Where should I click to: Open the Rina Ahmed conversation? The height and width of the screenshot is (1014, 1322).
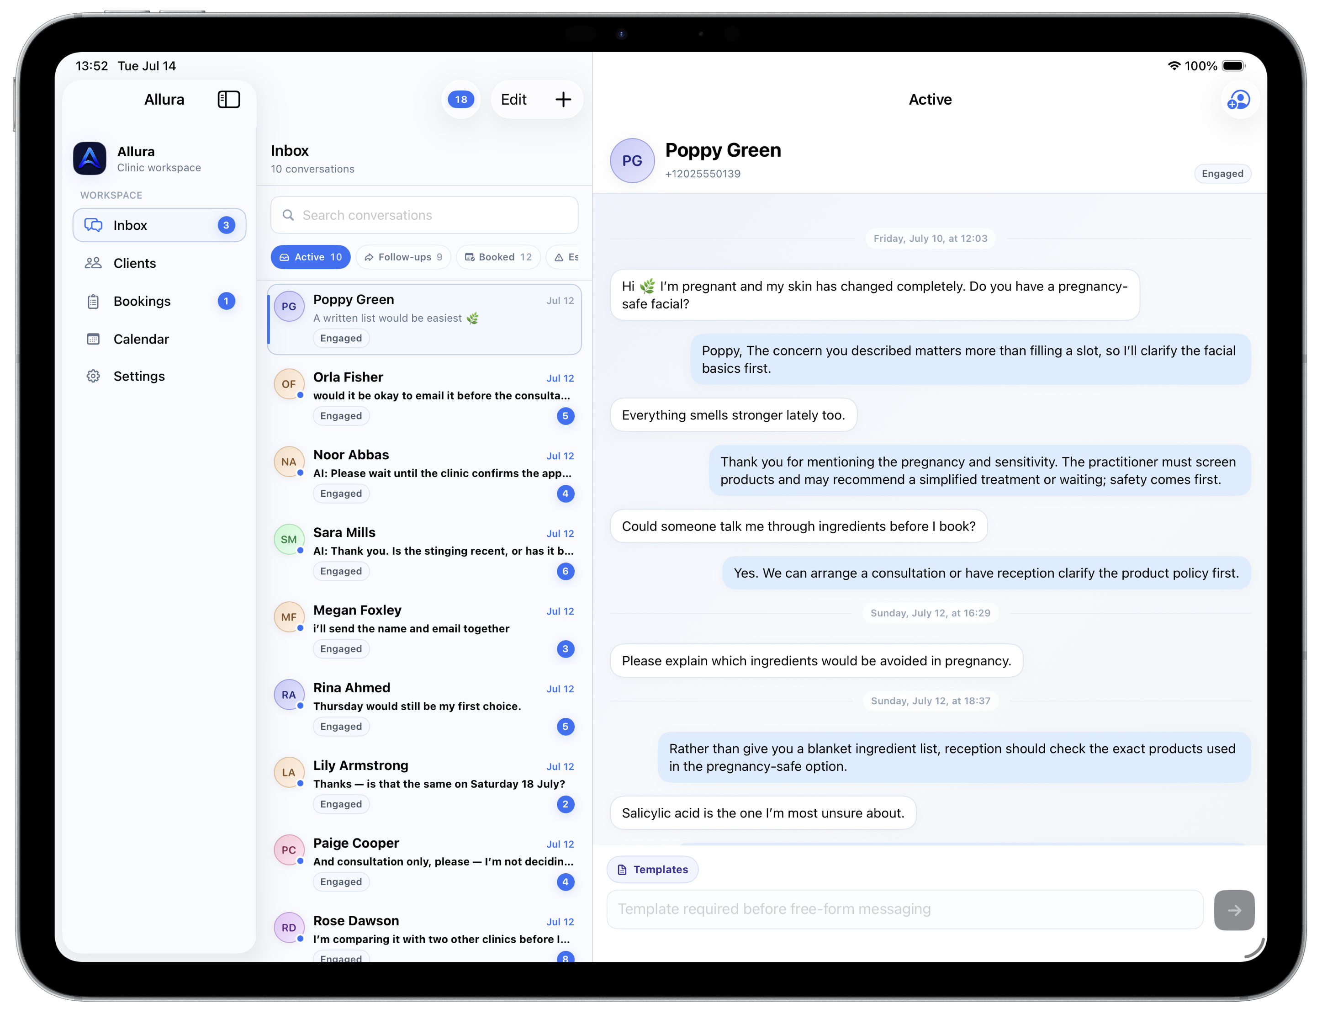424,708
